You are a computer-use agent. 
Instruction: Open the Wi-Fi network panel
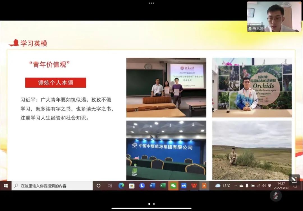point(258,186)
